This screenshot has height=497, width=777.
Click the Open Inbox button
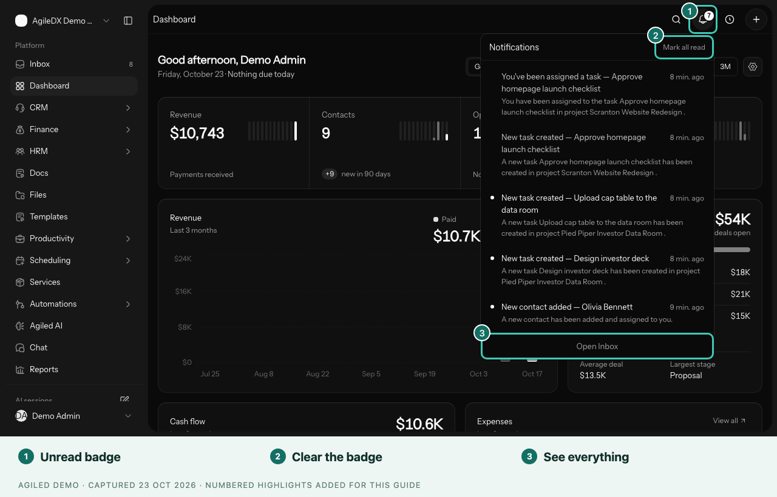(x=597, y=347)
